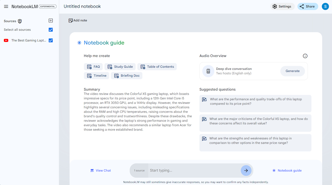The image size is (332, 185).
Task: Create a Study Guide
Action: click(x=120, y=67)
